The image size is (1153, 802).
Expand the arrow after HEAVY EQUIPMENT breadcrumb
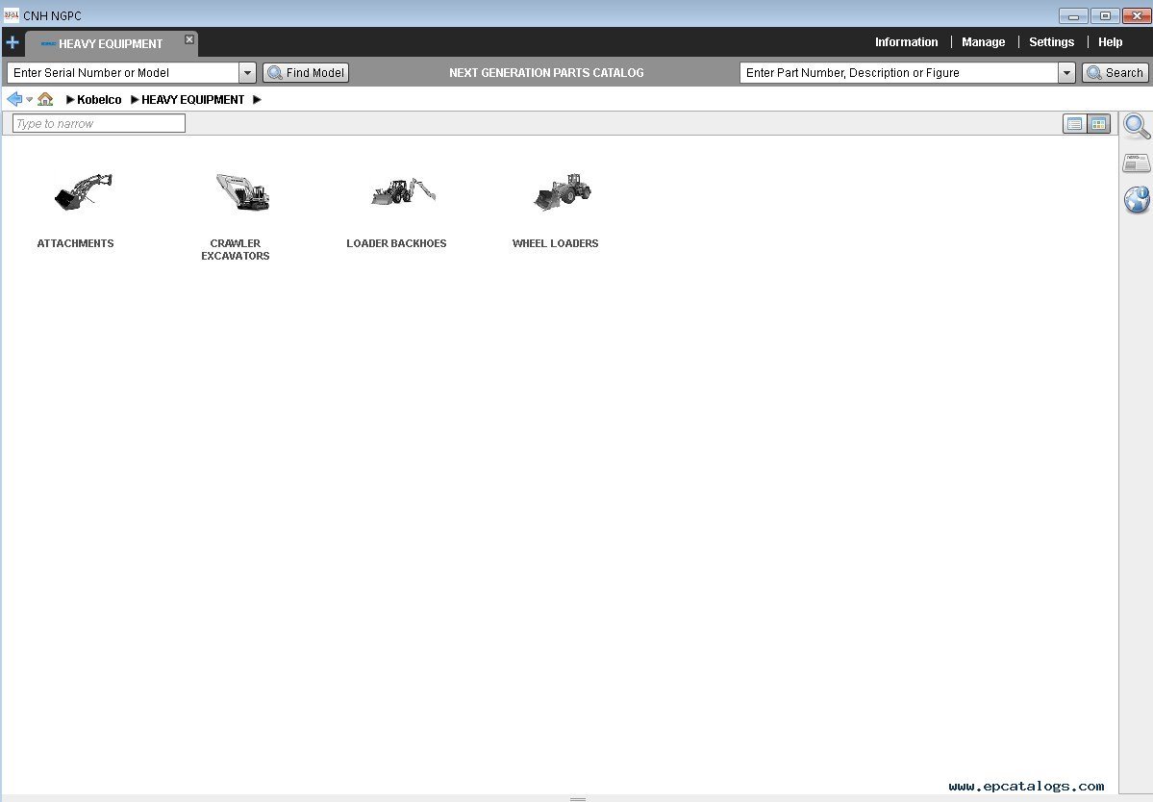tap(258, 100)
